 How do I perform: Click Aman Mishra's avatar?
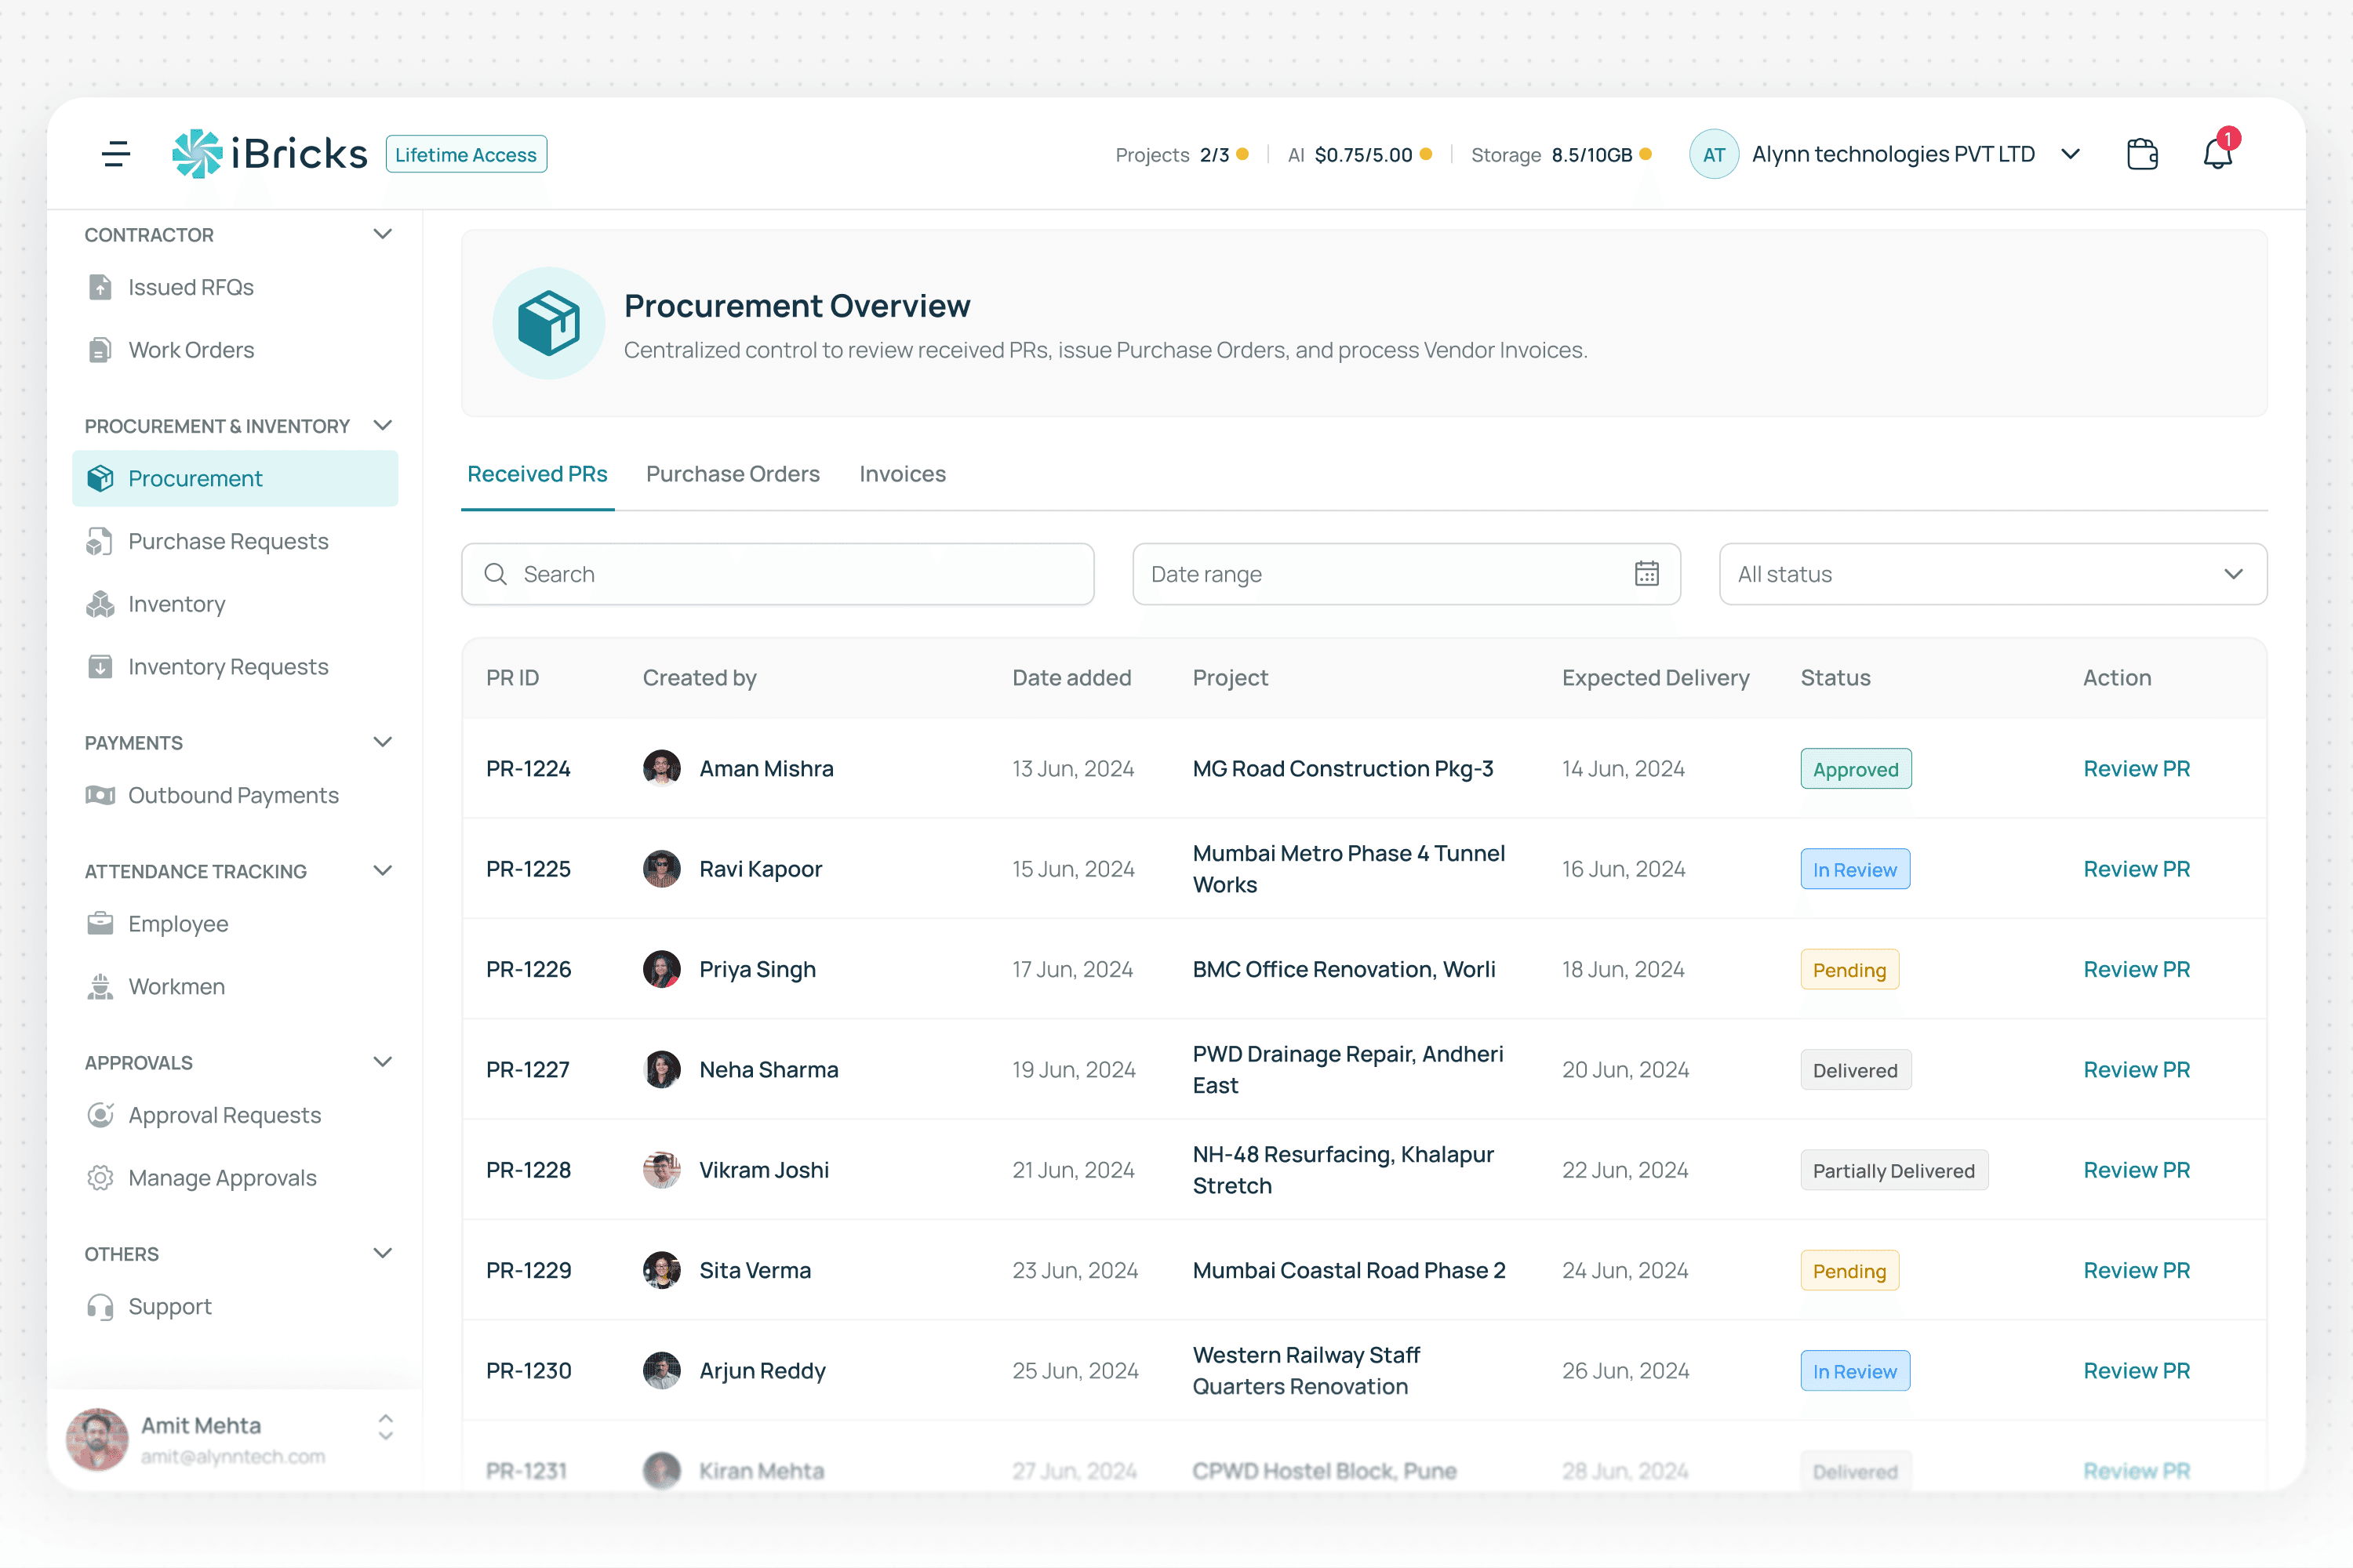[x=661, y=768]
